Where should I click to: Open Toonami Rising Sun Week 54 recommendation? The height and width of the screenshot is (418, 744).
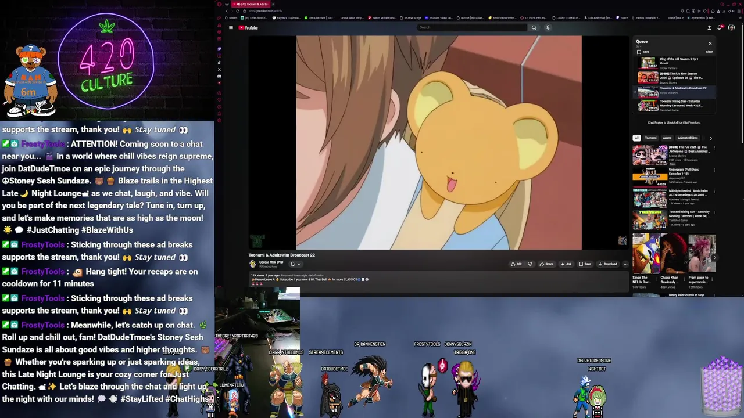coord(671,219)
